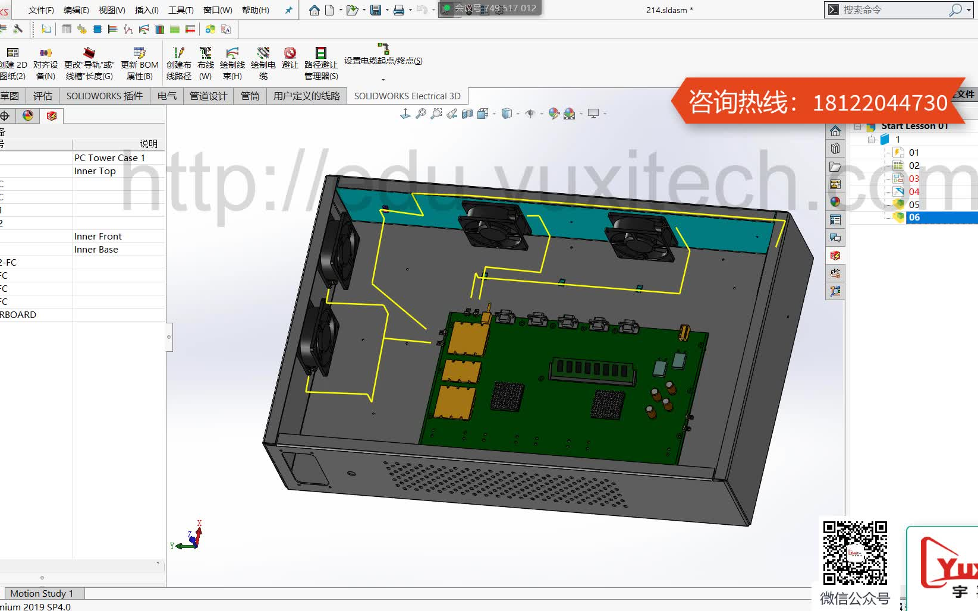The image size is (978, 611).
Task: Choose 设置电缆起点/终点 (S) command
Action: click(383, 55)
